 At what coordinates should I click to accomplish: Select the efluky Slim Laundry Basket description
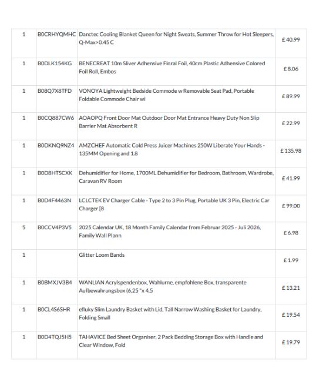(170, 313)
